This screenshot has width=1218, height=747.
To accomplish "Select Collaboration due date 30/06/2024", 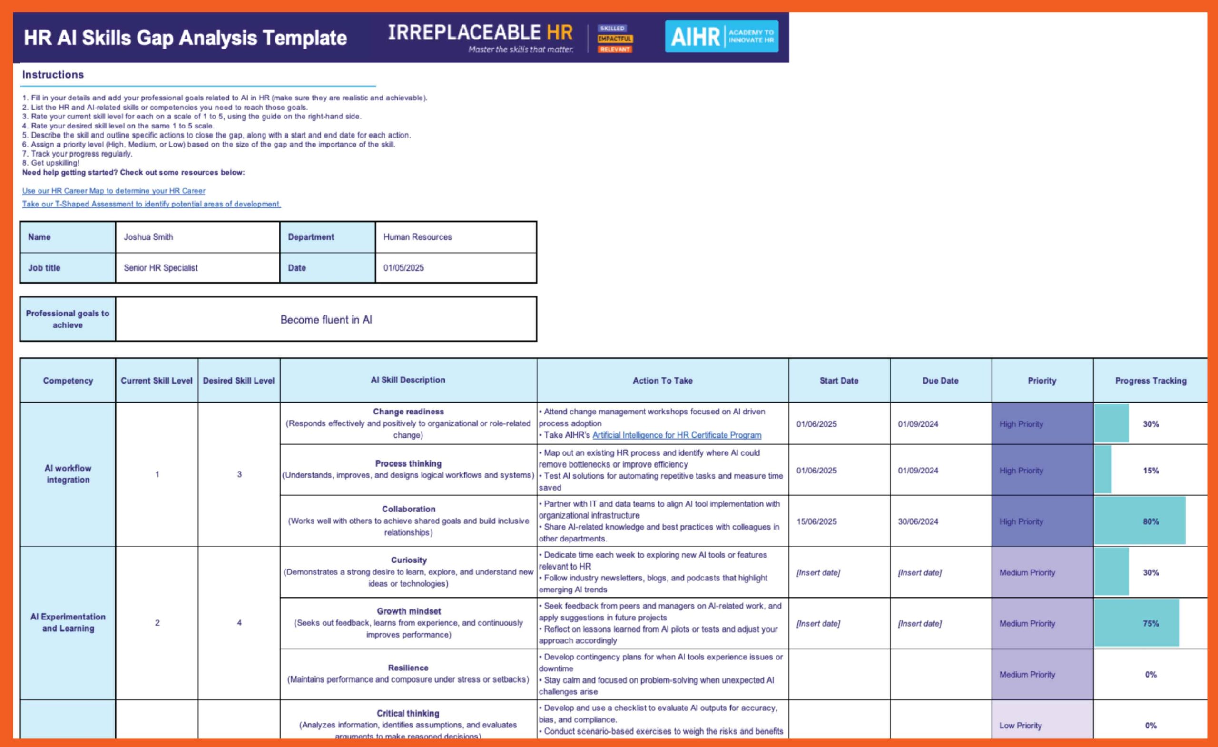I will pos(940,521).
